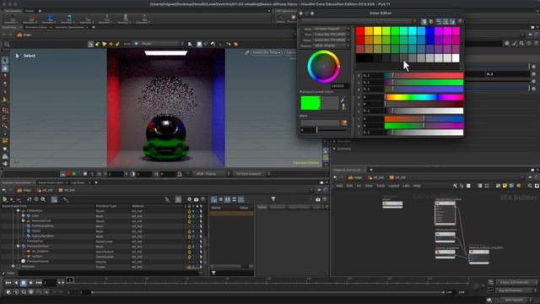The image size is (540, 304).
Task: Switch to the Scene Graph Layers tab
Action: pos(51,182)
